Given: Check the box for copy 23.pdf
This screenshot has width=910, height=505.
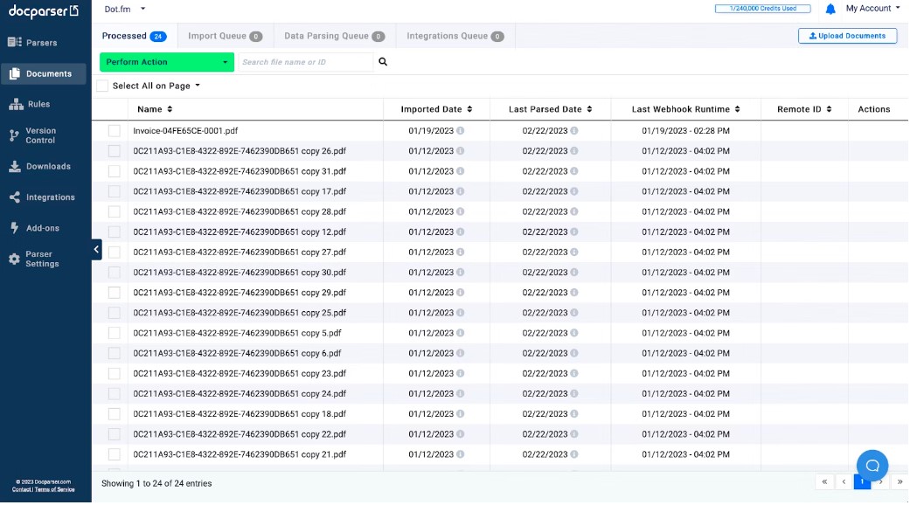Looking at the screenshot, I should pos(115,373).
